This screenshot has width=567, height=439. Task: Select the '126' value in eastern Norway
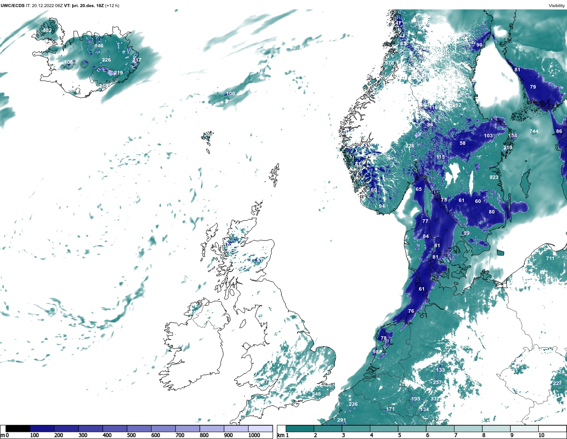coord(410,146)
